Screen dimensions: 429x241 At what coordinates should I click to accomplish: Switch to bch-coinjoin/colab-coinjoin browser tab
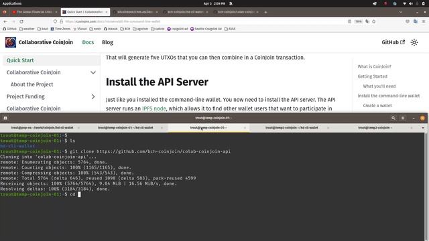point(236,12)
